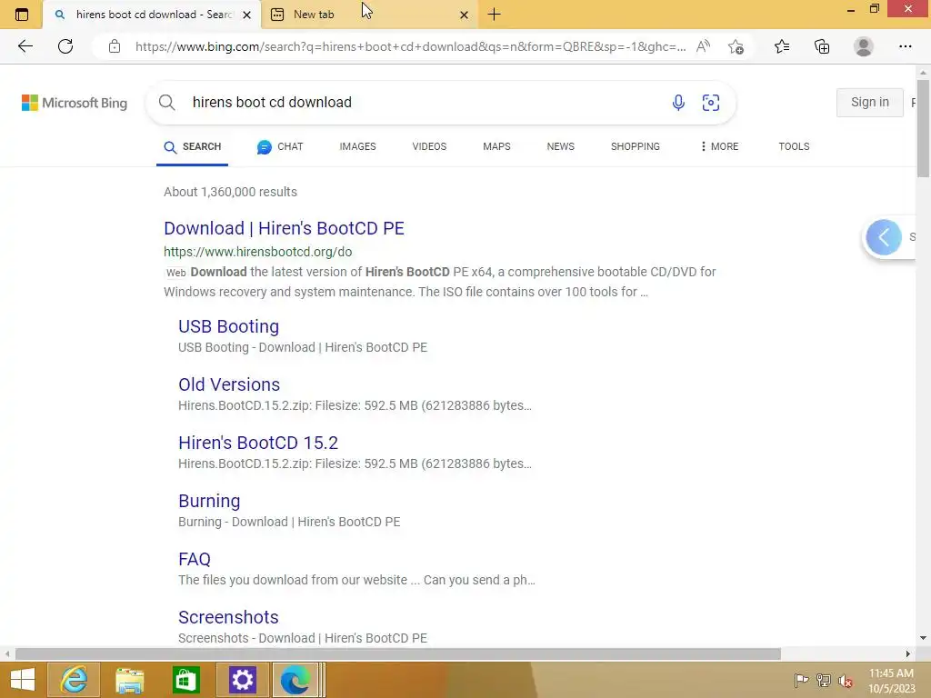The image size is (931, 698).
Task: Click inside the Bing search box text
Action: tap(272, 102)
